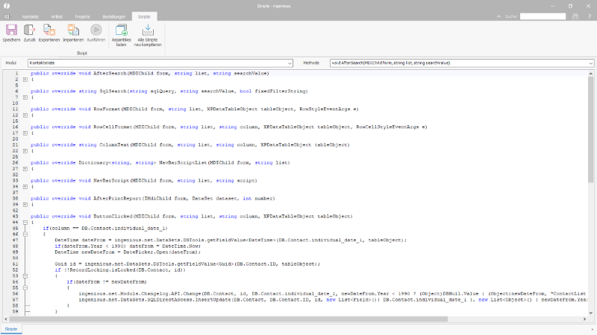Click the Changelog.API.Change call on line 56
597x335 pixels.
[172, 293]
